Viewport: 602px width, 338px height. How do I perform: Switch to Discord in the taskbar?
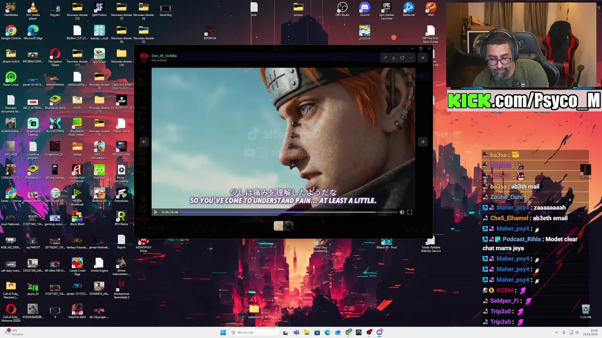click(x=380, y=332)
